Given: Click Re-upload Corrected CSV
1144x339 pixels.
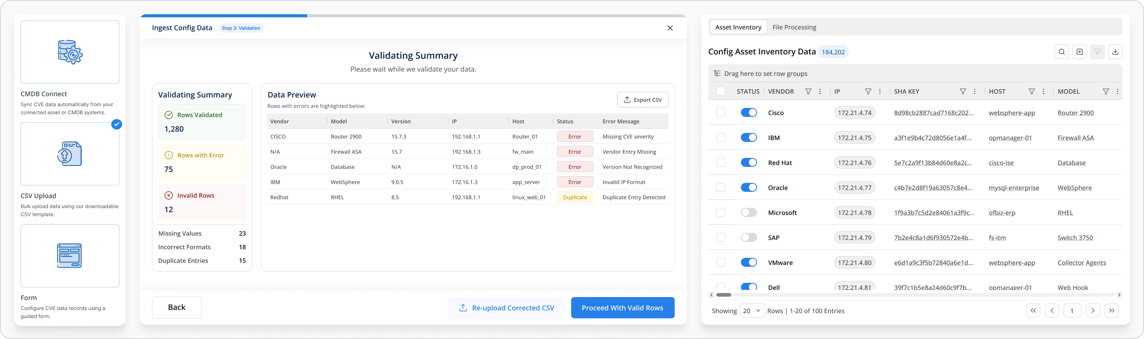Looking at the screenshot, I should [506, 308].
